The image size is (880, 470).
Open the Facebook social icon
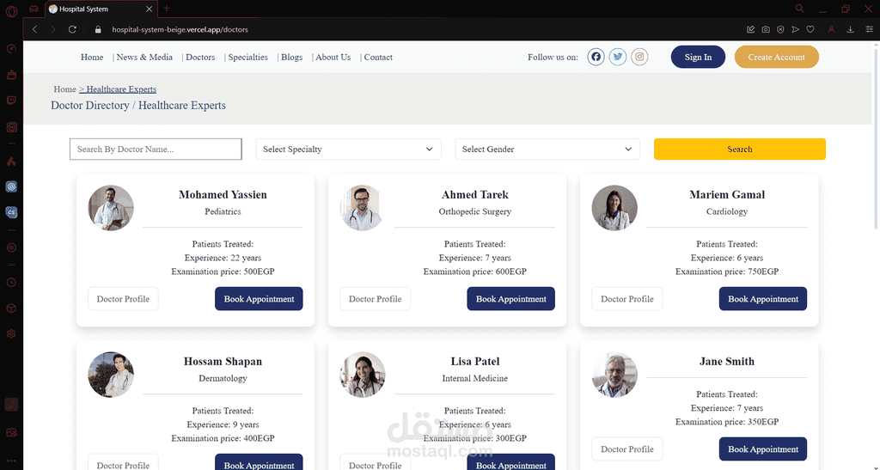coord(596,57)
